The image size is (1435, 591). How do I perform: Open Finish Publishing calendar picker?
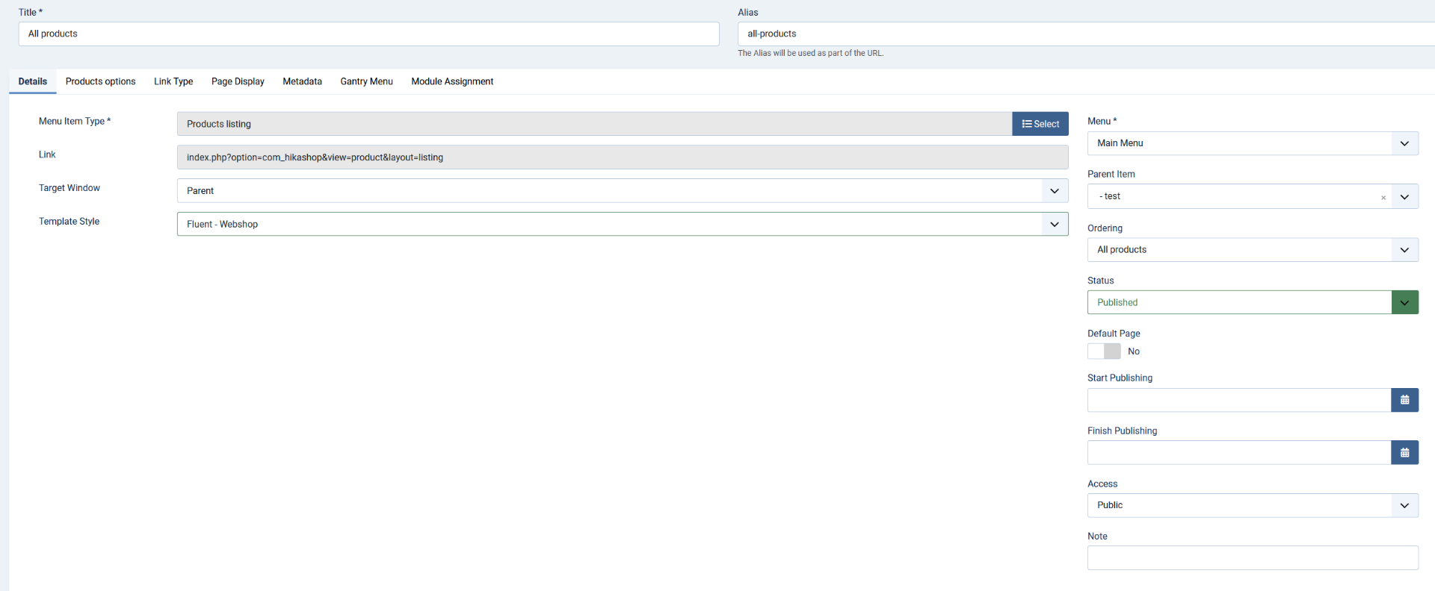click(x=1404, y=452)
